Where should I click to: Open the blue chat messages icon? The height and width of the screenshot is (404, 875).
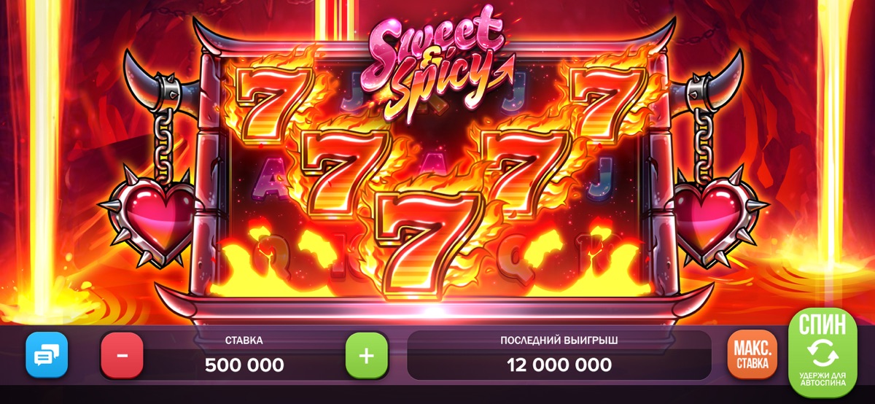(47, 355)
